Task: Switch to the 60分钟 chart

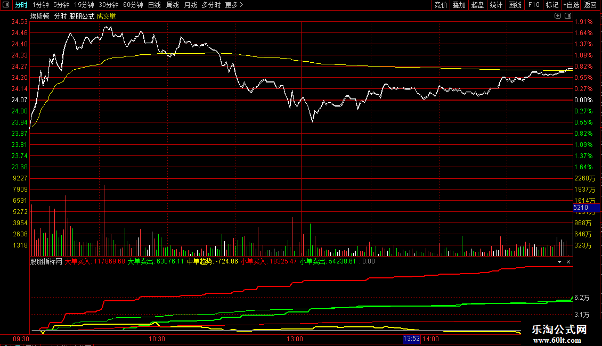Action: click(133, 5)
